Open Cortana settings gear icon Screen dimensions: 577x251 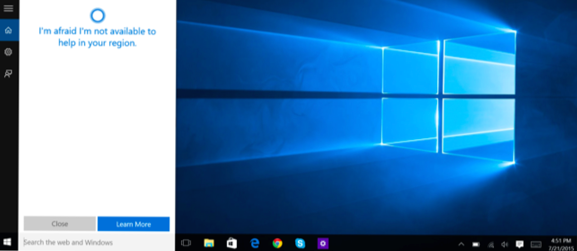(x=8, y=52)
